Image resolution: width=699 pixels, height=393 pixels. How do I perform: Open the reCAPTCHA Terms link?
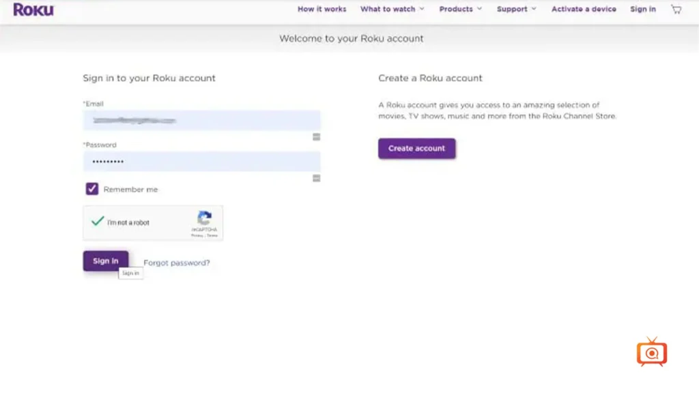tap(212, 235)
